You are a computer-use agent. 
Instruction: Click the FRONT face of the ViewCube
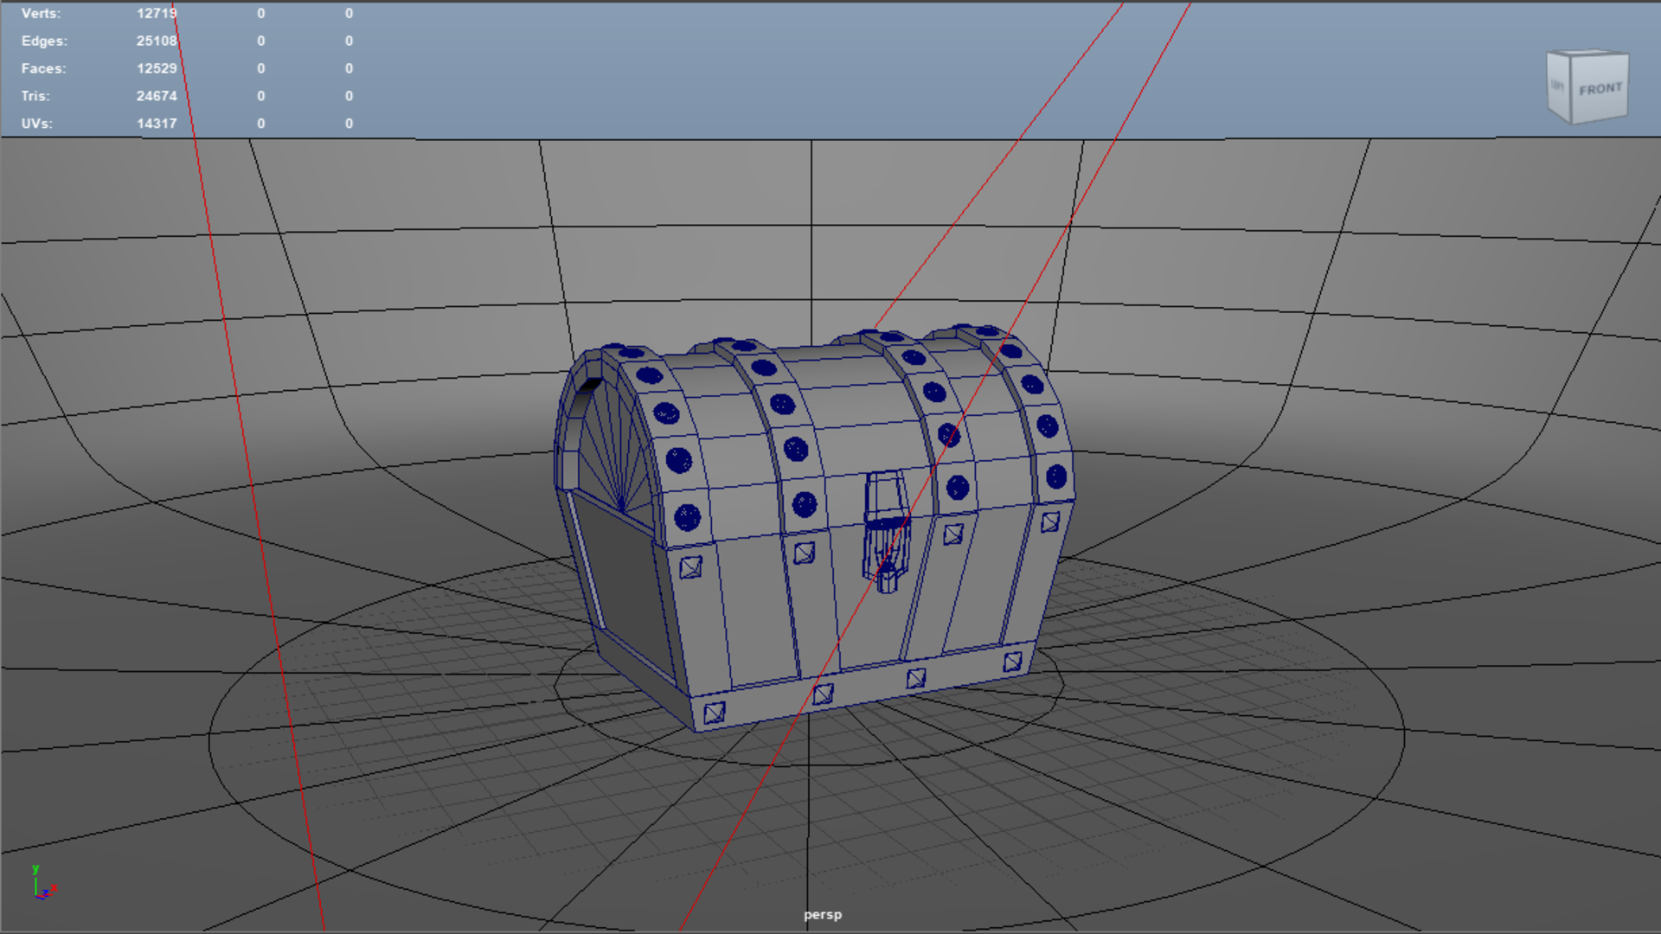pyautogui.click(x=1600, y=89)
